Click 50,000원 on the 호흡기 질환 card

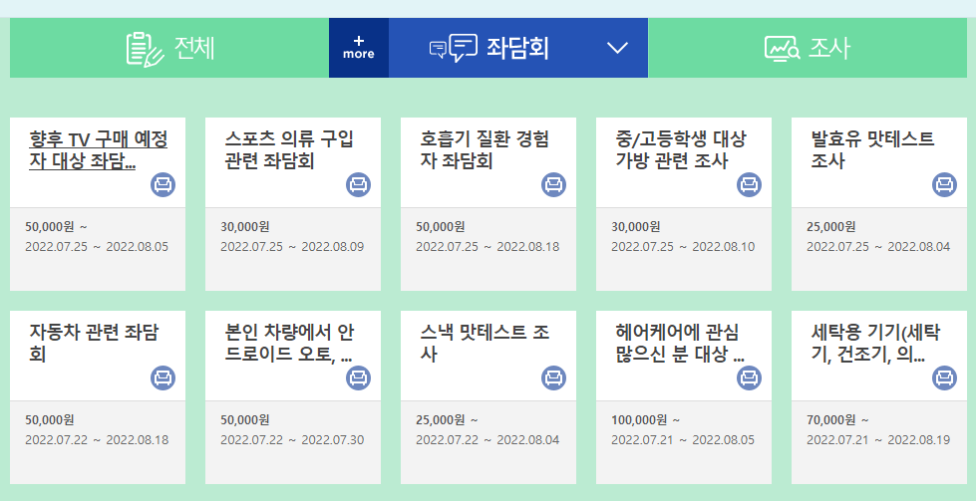click(x=440, y=227)
